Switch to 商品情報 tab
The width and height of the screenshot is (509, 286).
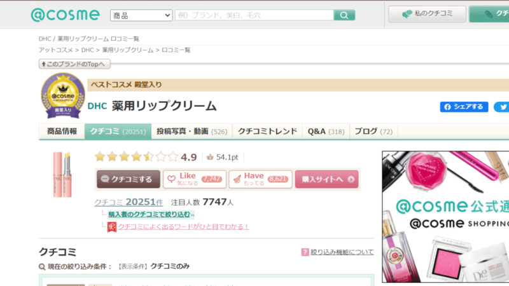click(x=62, y=132)
